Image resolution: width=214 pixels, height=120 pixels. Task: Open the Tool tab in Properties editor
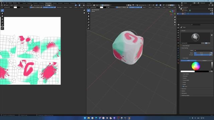click(x=178, y=27)
